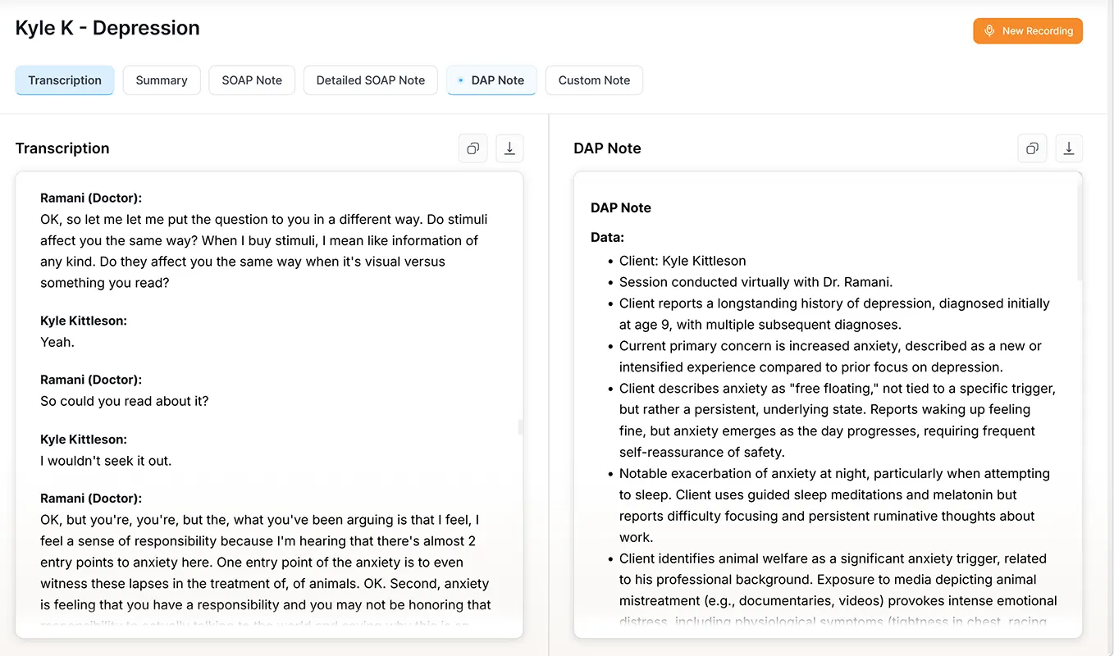Image resolution: width=1114 pixels, height=656 pixels.
Task: Click the Transcription panel scrollbar
Action: pyautogui.click(x=520, y=427)
